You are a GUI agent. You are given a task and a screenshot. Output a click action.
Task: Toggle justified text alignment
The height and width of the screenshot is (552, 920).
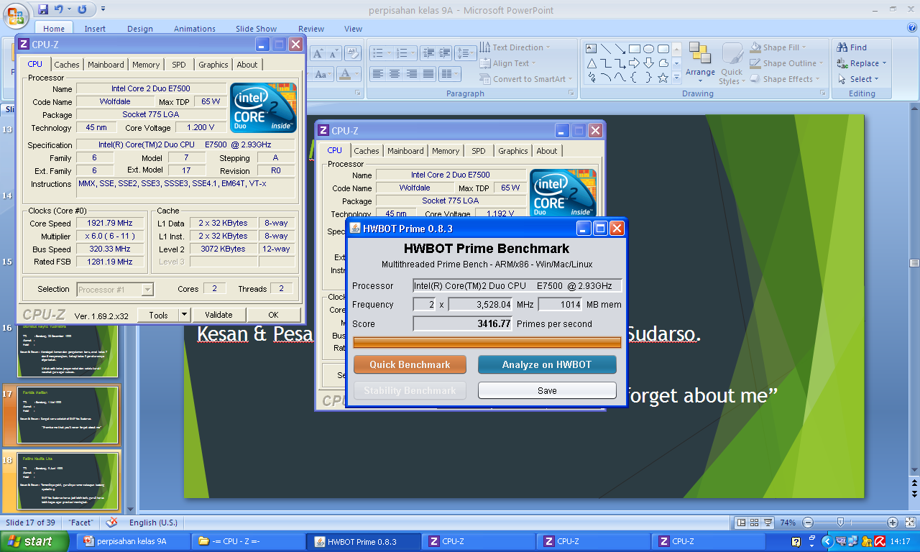[x=428, y=74]
